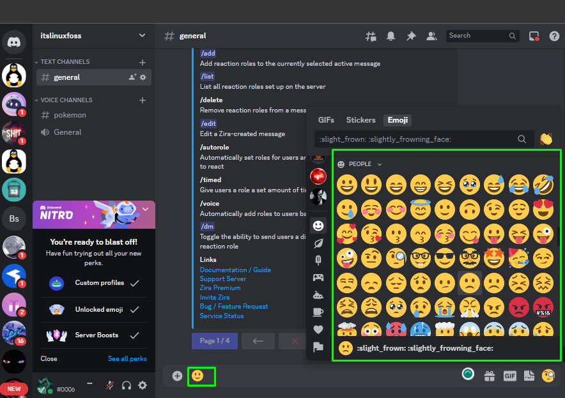Open Discord home direct messages icon
565x398 pixels.
(x=14, y=42)
